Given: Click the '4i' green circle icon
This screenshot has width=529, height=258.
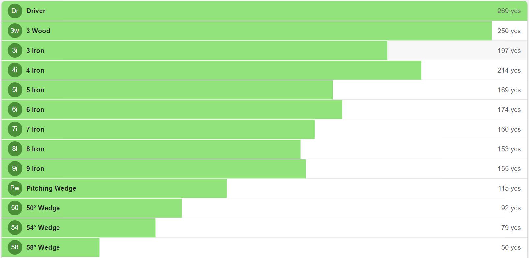Looking at the screenshot, I should point(15,70).
